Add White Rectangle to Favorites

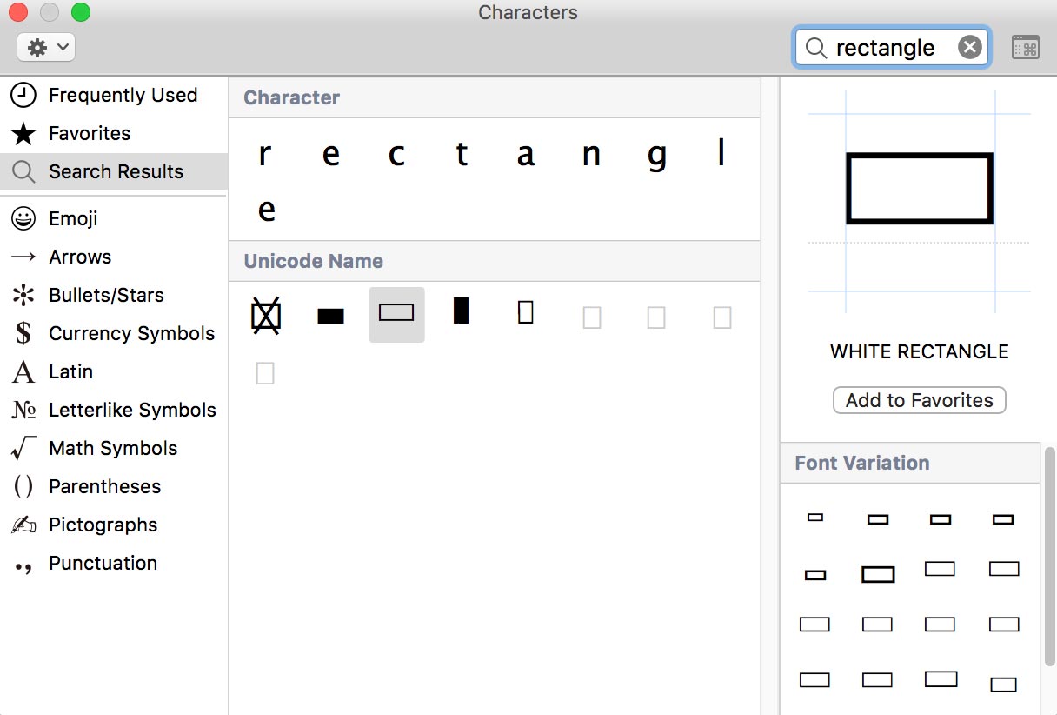point(920,400)
